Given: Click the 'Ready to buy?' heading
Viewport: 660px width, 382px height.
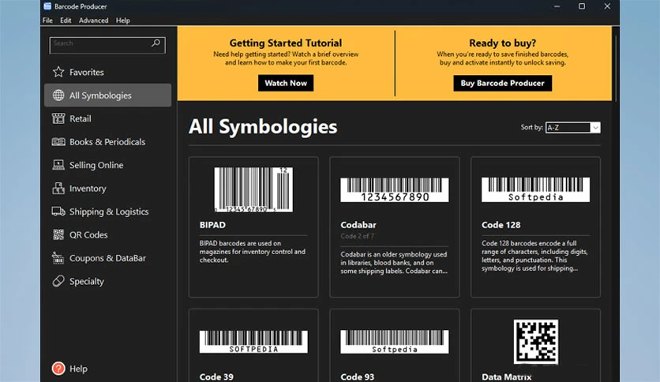Looking at the screenshot, I should coord(503,43).
